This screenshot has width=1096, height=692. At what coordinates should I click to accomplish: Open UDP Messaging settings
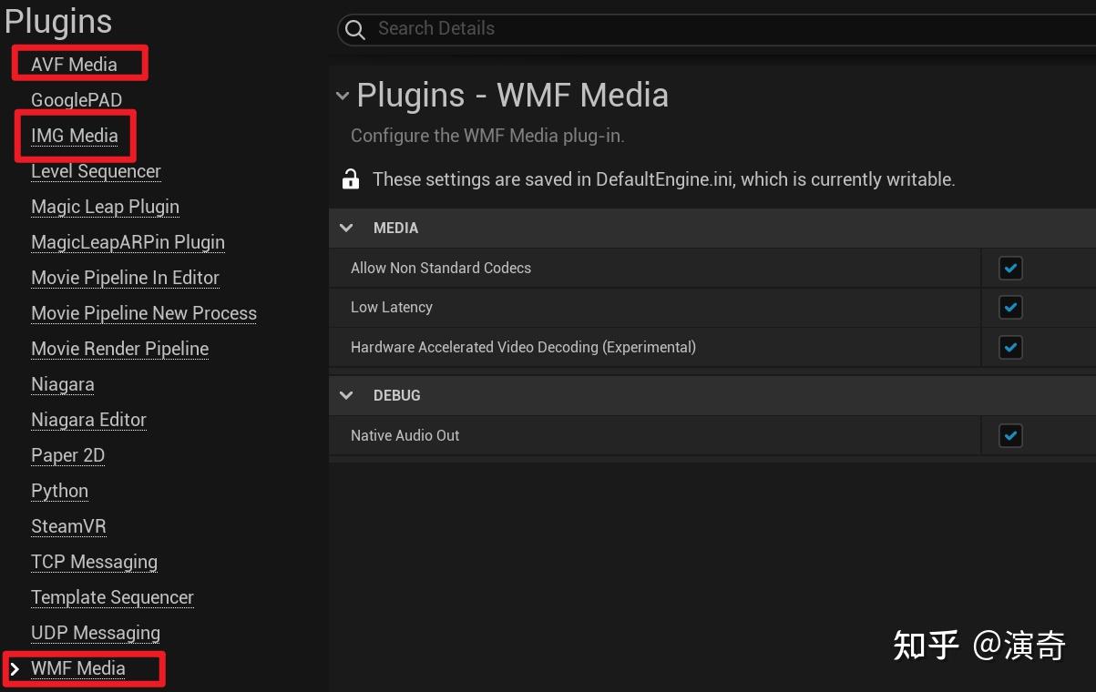click(96, 633)
